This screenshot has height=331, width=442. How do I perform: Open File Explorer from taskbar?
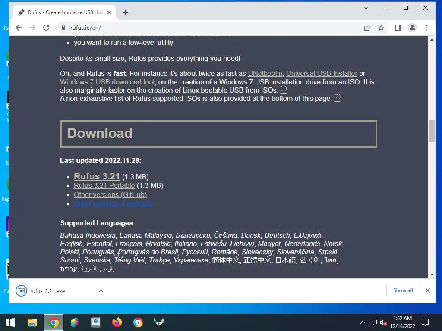[x=32, y=322]
